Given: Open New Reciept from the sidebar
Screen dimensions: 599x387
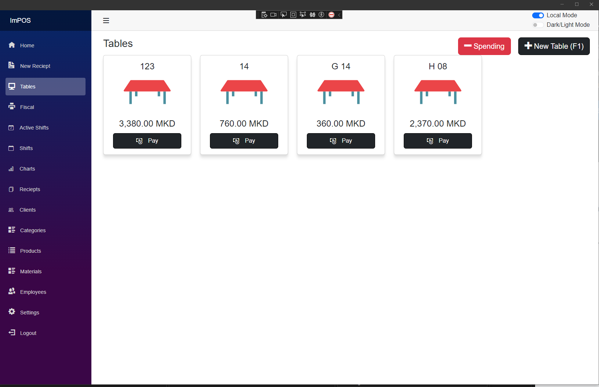Looking at the screenshot, I should [x=46, y=66].
